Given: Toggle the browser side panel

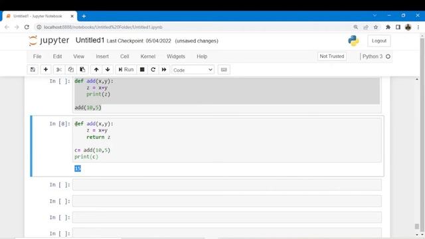Looking at the screenshot, I should click(x=398, y=27).
